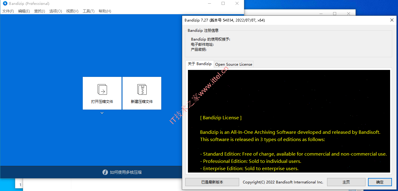Click the Enterprise Edition license line
Image resolution: width=398 pixels, height=191 pixels.
point(249,169)
